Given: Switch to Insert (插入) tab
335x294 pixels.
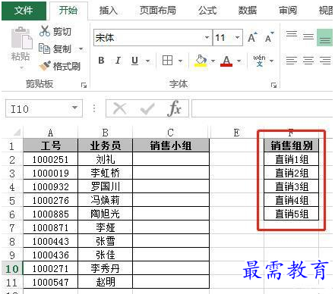Looking at the screenshot, I should [109, 11].
